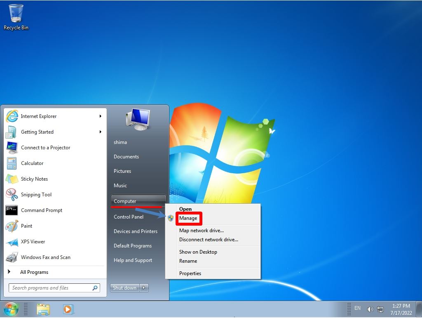422x318 pixels.
Task: Open the network tray icon
Action: (x=380, y=309)
